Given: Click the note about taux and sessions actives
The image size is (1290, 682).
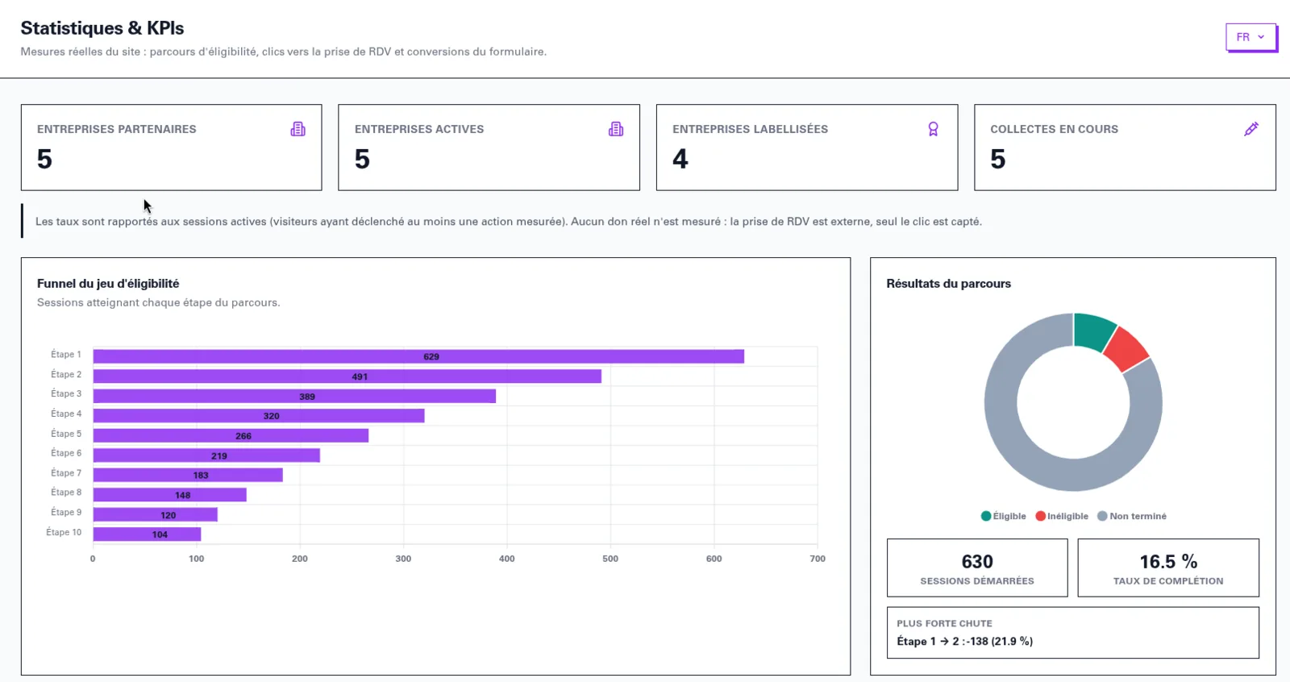Looking at the screenshot, I should click(x=509, y=222).
